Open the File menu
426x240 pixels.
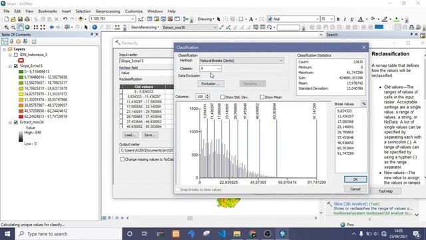click(x=7, y=11)
